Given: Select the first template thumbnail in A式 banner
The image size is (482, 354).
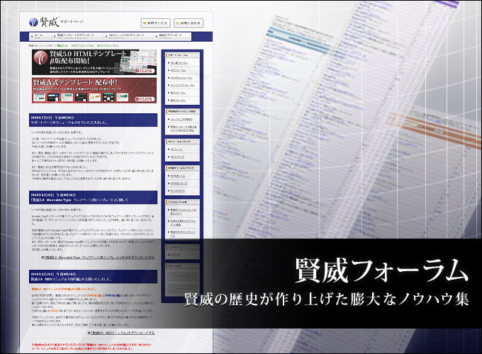Looking at the screenshot, I should 40,97.
